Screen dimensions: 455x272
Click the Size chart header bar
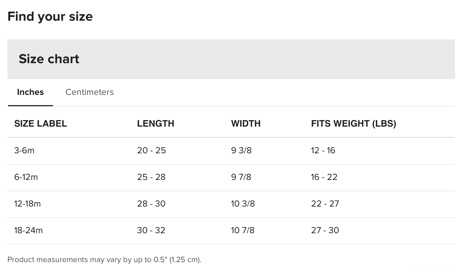click(231, 59)
